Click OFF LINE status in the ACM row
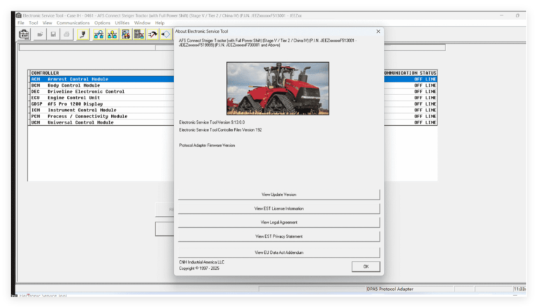 coord(425,79)
